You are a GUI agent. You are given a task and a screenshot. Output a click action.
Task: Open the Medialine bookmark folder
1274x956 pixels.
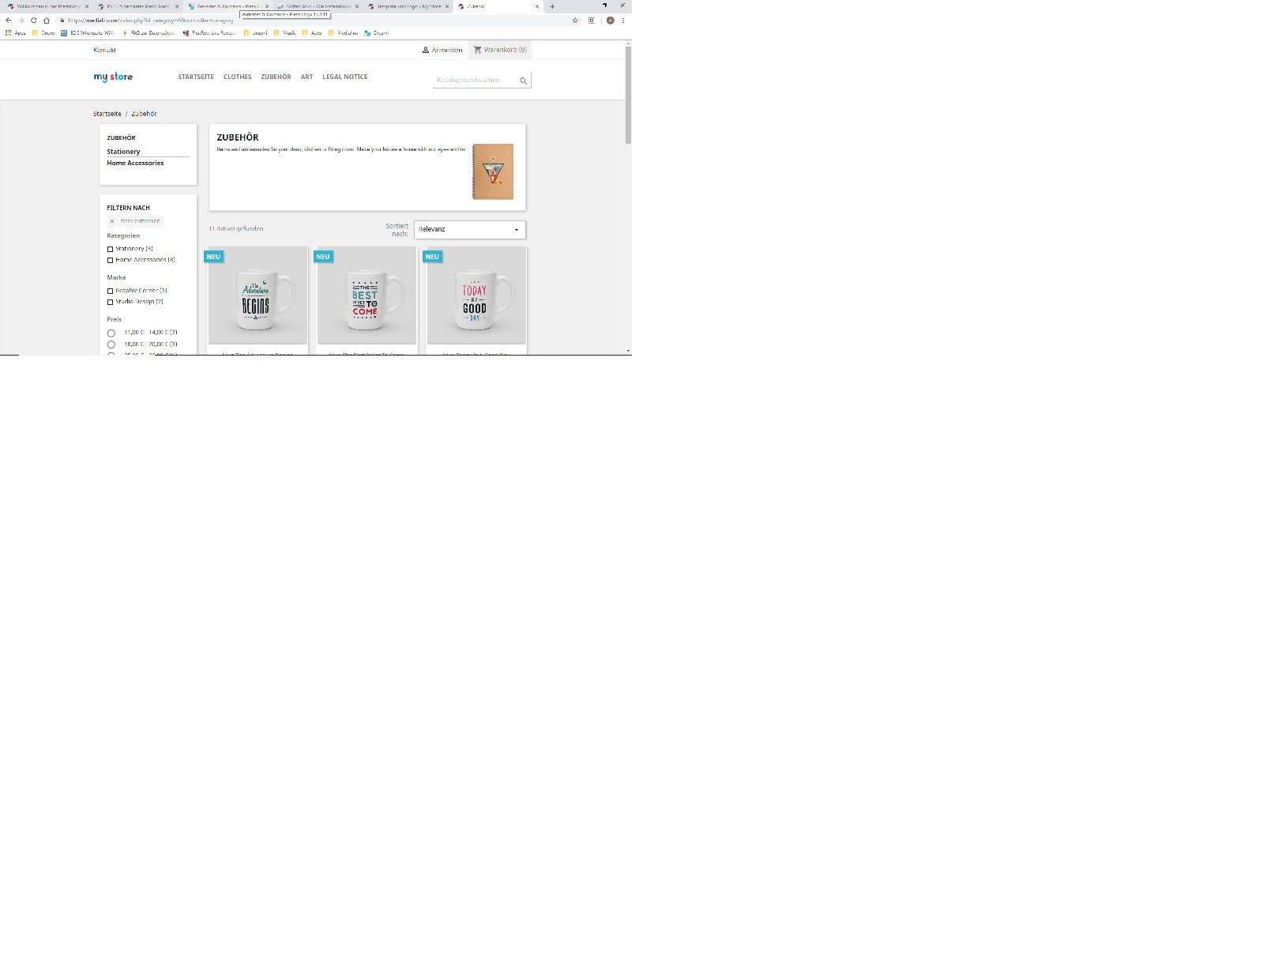[343, 33]
